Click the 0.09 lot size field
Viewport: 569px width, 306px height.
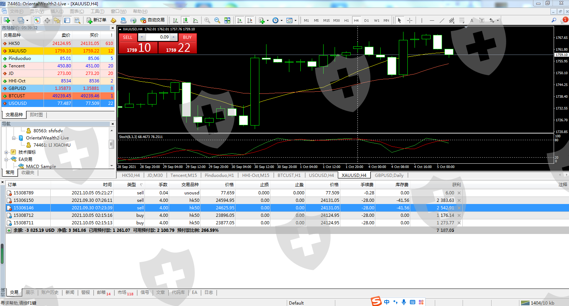coord(158,37)
